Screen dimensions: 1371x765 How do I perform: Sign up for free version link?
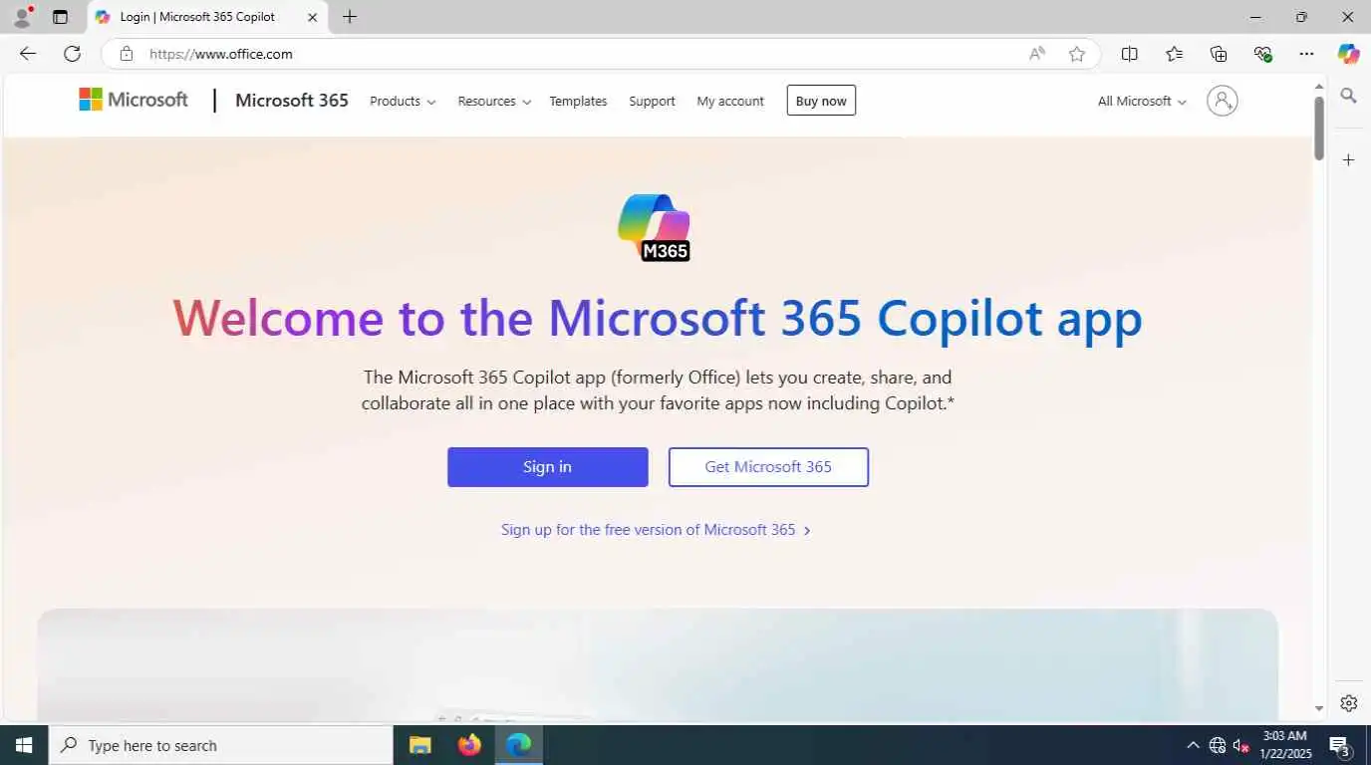(x=656, y=530)
